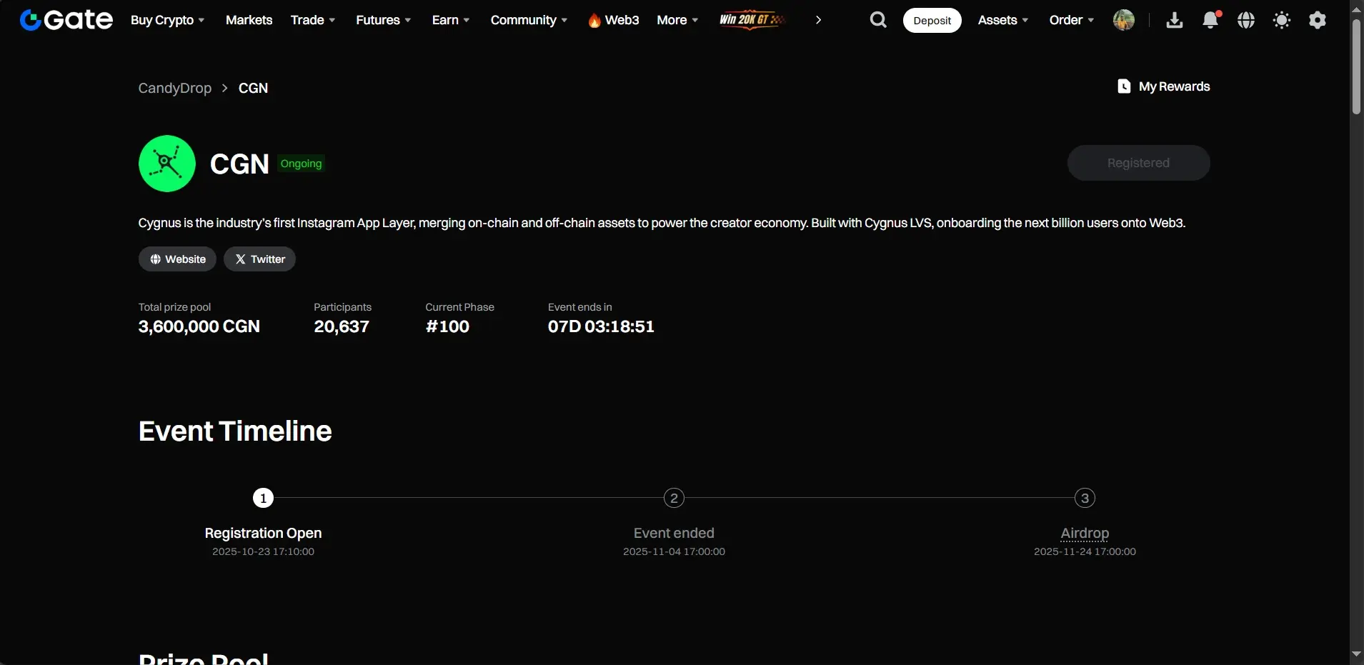Open My Rewards
Screen dimensions: 1364x665
click(1175, 86)
